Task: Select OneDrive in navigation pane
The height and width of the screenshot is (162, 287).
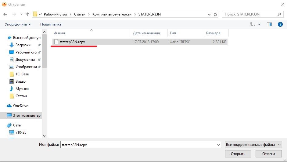Action: tap(20, 106)
